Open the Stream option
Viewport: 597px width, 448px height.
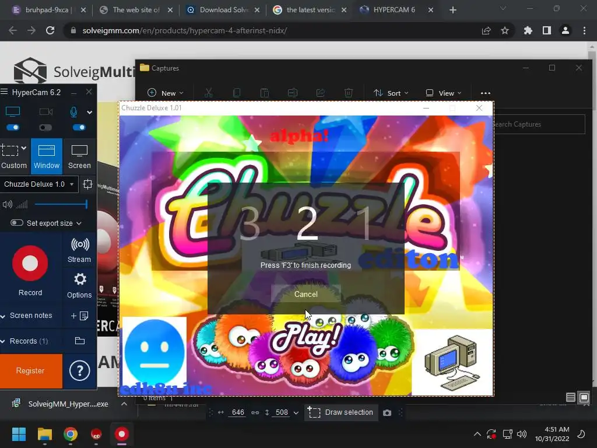click(x=79, y=250)
